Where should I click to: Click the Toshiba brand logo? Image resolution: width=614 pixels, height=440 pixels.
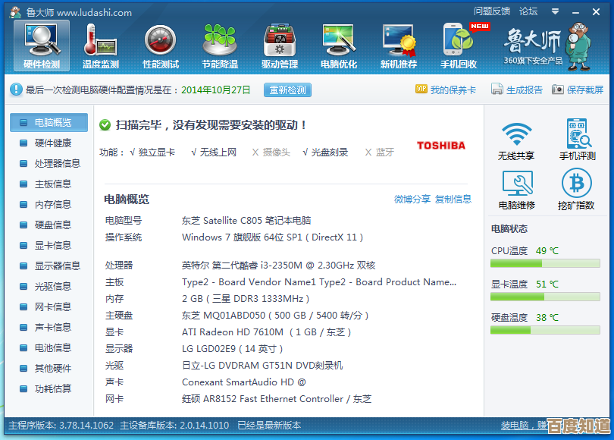click(441, 146)
